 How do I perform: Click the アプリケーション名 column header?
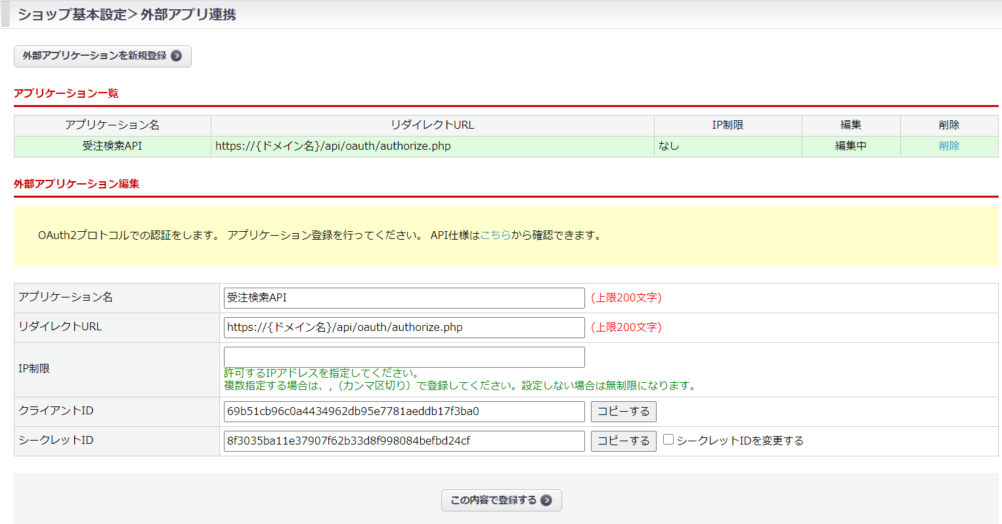[112, 125]
